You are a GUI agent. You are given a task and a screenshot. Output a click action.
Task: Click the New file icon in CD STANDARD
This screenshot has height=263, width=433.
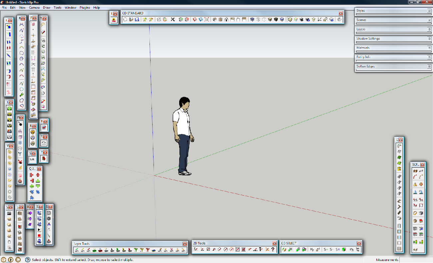[125, 20]
